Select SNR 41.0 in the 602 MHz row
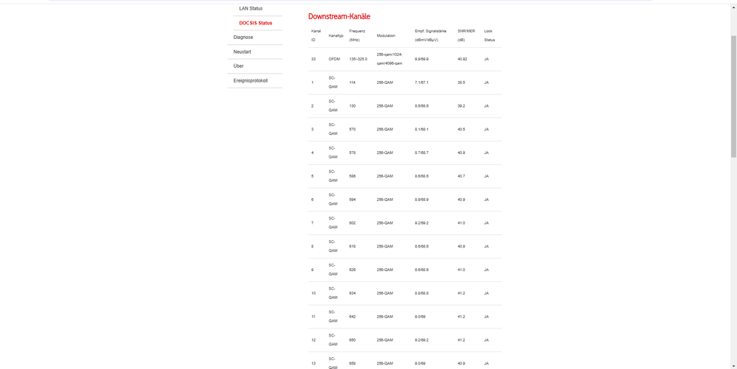This screenshot has width=737, height=369. point(462,223)
